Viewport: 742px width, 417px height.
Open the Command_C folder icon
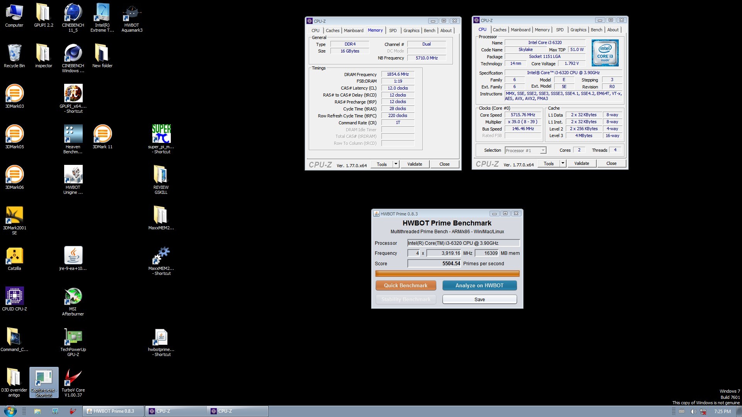14,340
